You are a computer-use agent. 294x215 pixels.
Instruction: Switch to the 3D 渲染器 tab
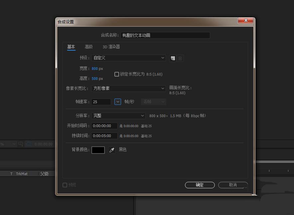pyautogui.click(x=111, y=47)
